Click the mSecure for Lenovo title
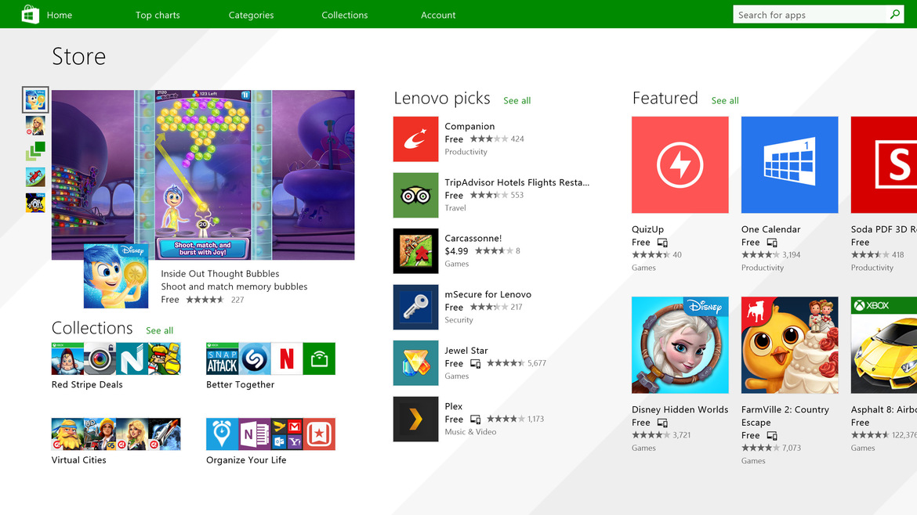This screenshot has height=515, width=917. [487, 294]
